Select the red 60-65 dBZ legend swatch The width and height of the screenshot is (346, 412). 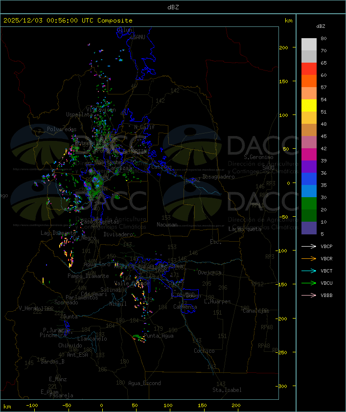[x=309, y=69]
